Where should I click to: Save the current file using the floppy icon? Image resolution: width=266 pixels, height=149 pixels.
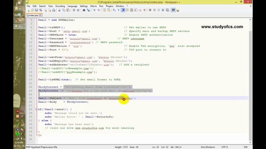click(x=36, y=10)
